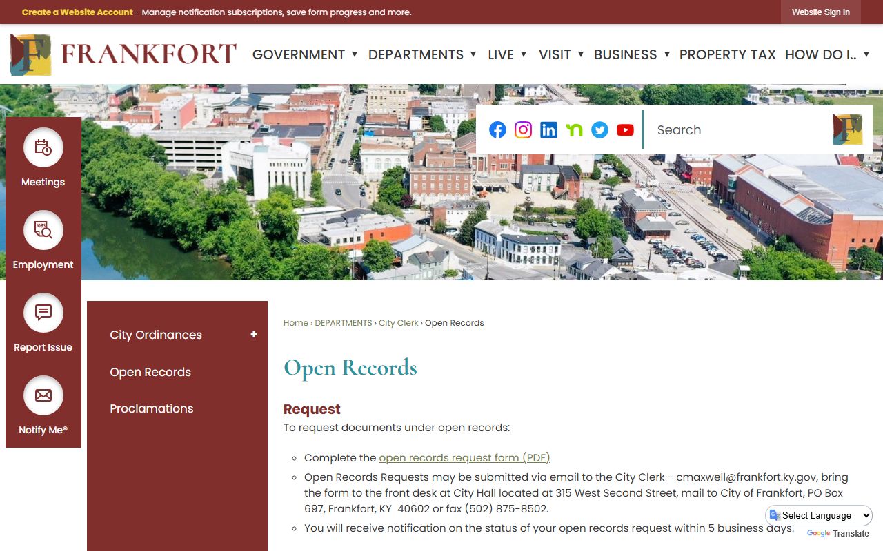The height and width of the screenshot is (551, 883).
Task: Open the Report Issue chat icon
Action: click(43, 313)
